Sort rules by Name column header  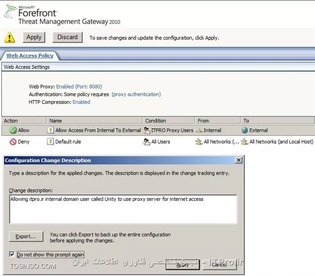click(94, 121)
